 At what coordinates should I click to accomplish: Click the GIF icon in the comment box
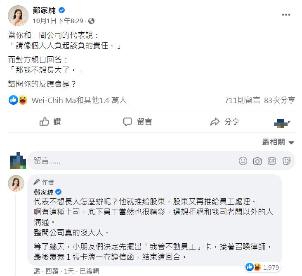pos(271,161)
